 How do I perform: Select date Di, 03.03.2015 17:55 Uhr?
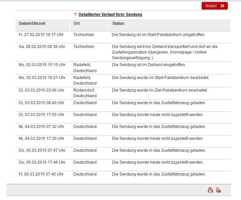(42, 114)
